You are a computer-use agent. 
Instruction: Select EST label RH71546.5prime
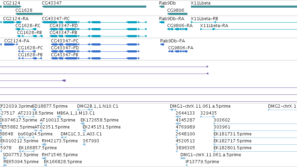[x=60, y=155]
